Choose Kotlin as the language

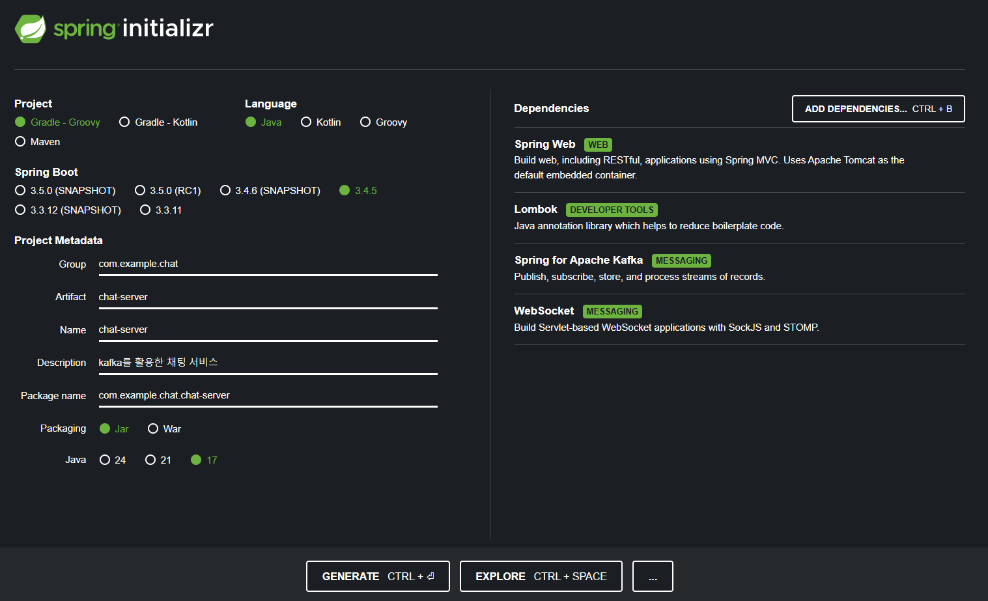coord(320,122)
